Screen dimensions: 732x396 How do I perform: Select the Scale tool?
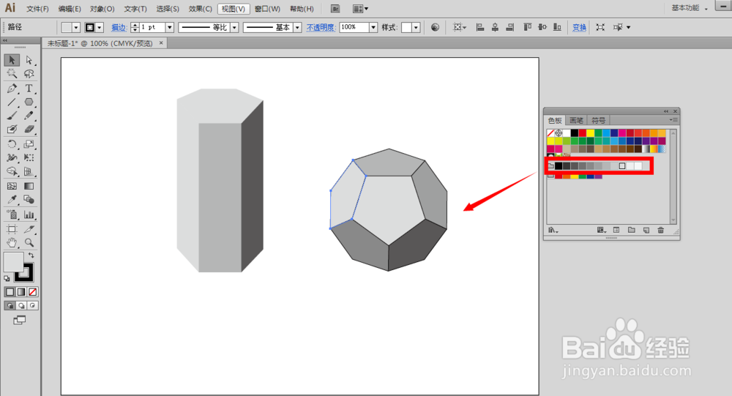[29, 144]
